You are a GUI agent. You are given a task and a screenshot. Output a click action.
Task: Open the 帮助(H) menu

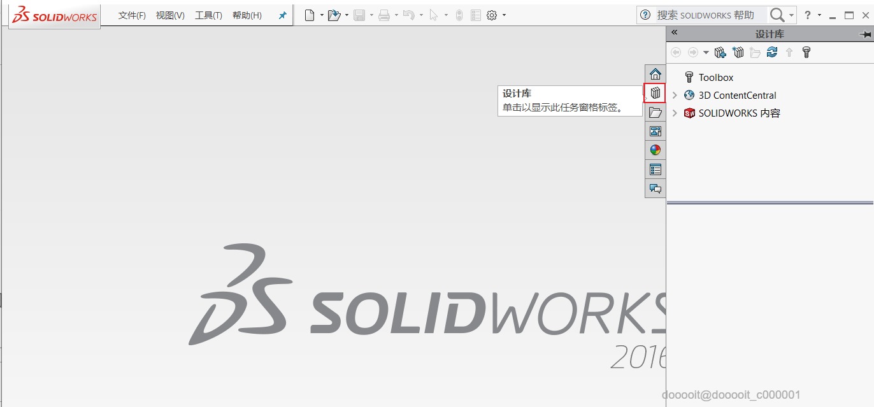(247, 15)
